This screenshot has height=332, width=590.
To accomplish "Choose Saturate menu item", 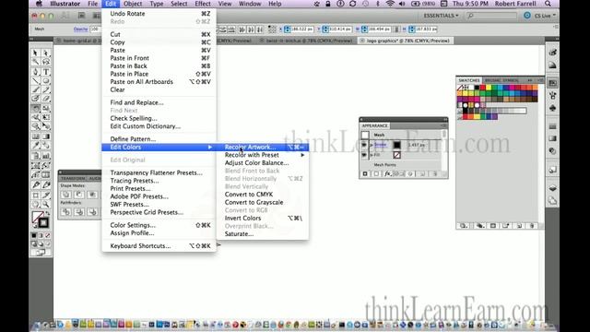I will click(x=263, y=233).
